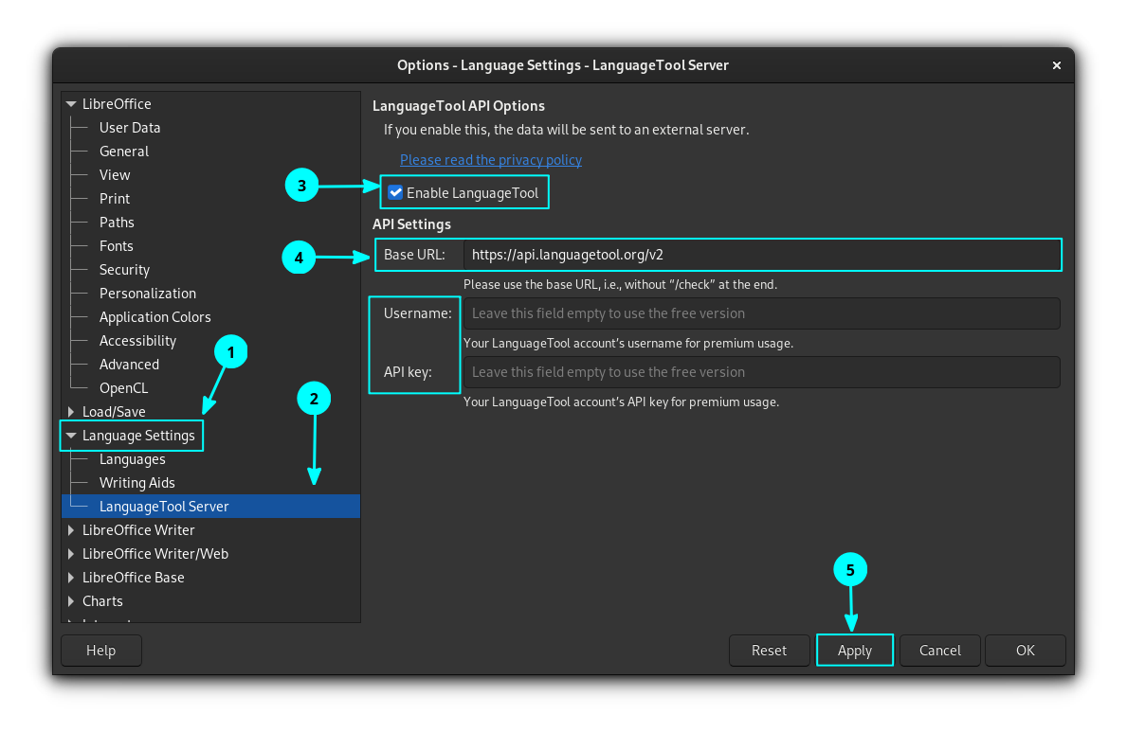Open the Security options page
The image size is (1127, 732).
click(x=125, y=270)
